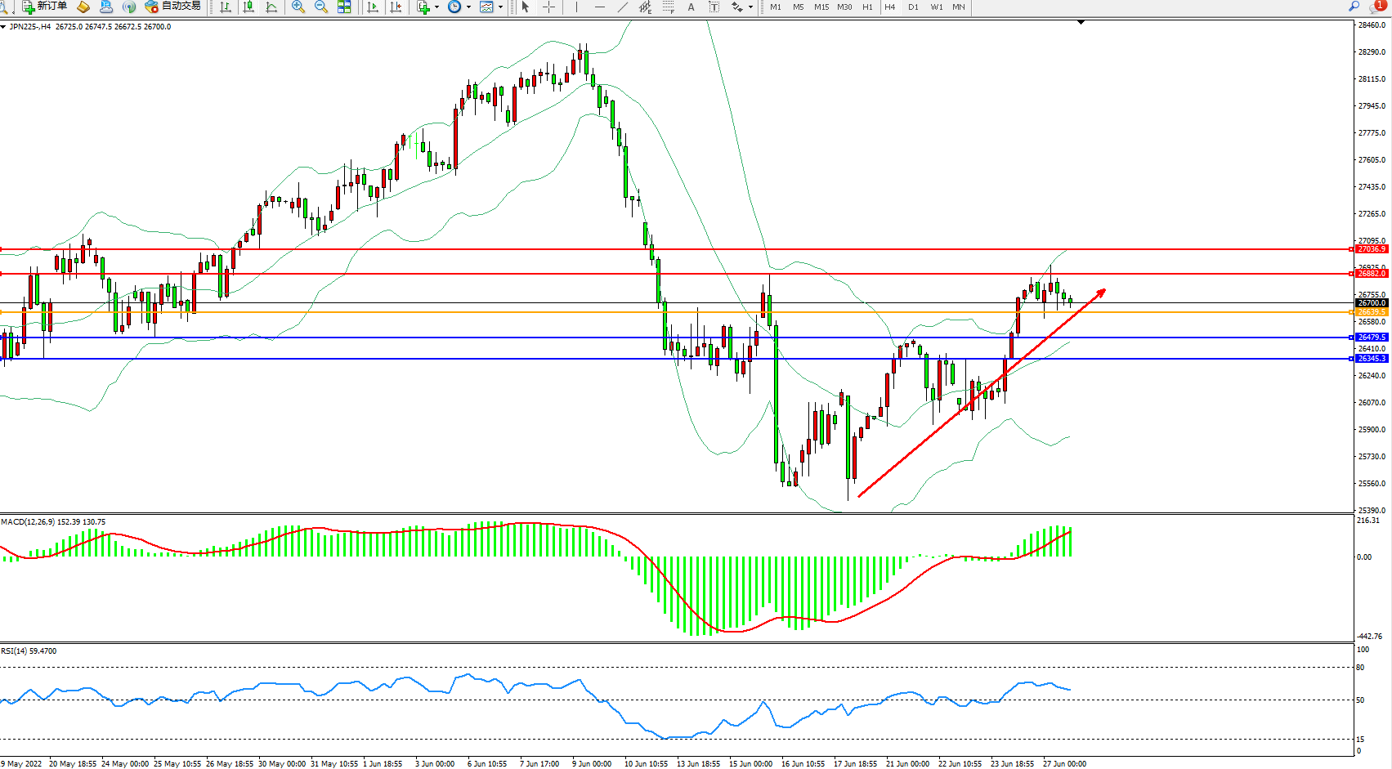Open the chat notifications icon with badge
Viewport: 1392px width, 769px height.
pyautogui.click(x=1377, y=7)
